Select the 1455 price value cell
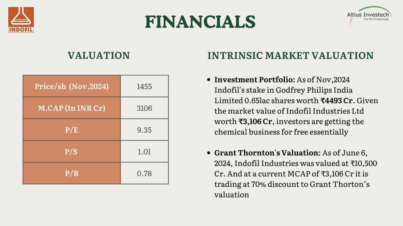 point(144,86)
